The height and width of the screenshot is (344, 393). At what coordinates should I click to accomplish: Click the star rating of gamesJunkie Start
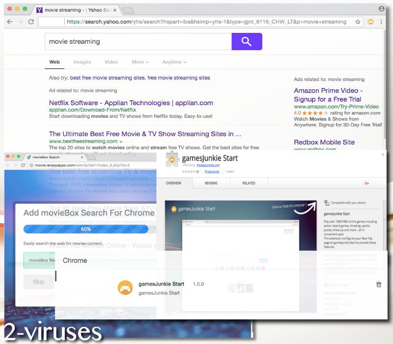[x=191, y=172]
